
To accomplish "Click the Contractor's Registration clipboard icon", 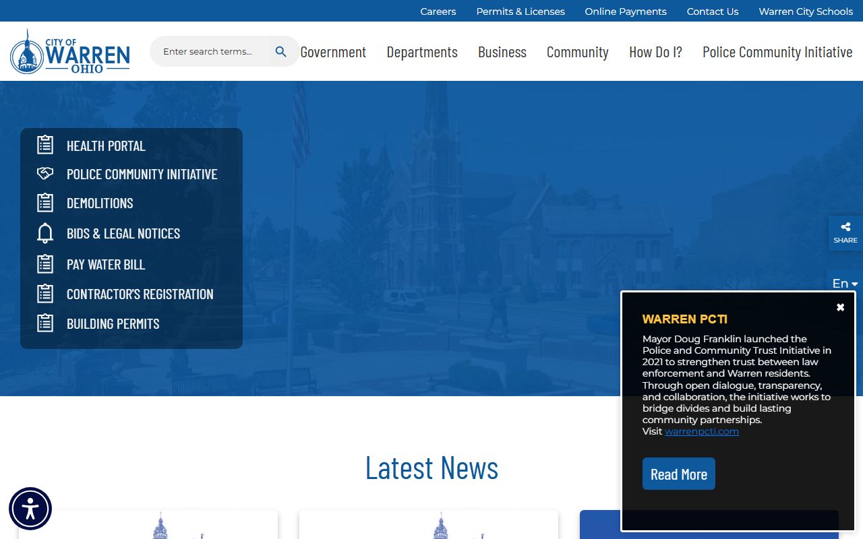I will tap(45, 294).
